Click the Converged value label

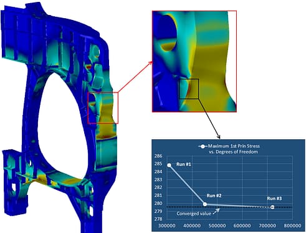point(194,214)
